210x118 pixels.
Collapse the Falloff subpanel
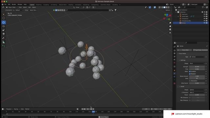180,87
